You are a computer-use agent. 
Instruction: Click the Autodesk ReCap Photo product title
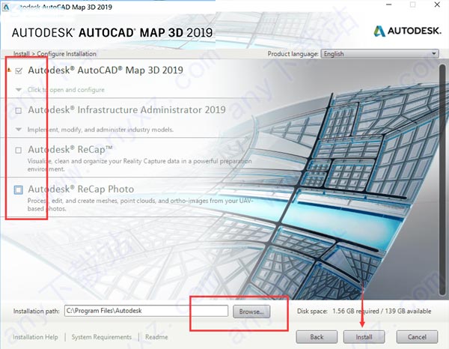tap(81, 189)
